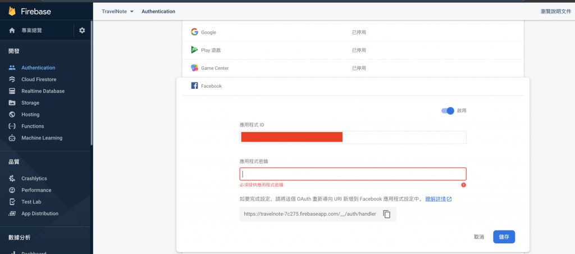Open 瀏覽說明文件 docs link
575x254 pixels.
pyautogui.click(x=555, y=11)
